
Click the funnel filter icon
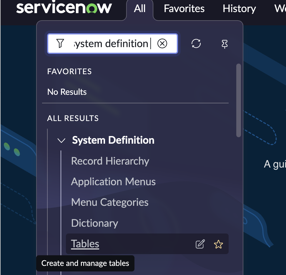tap(60, 44)
